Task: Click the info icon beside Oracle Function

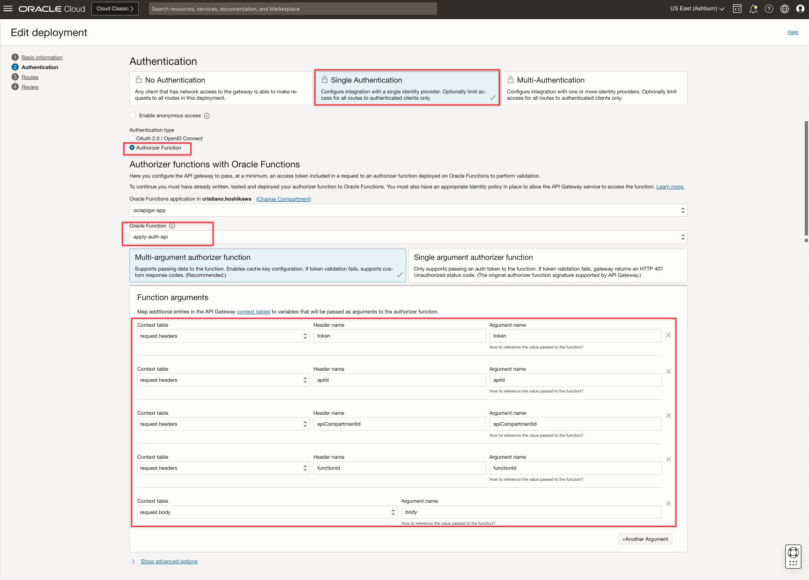Action: [x=172, y=226]
